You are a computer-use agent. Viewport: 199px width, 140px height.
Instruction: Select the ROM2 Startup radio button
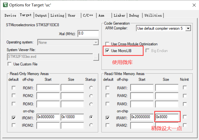(x=91, y=96)
